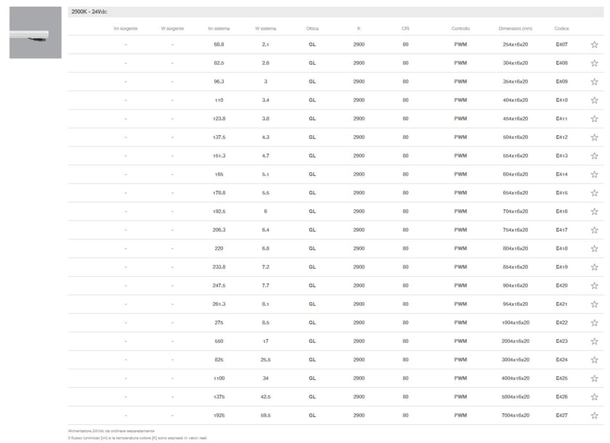Favorite the E419 product variant
The height and width of the screenshot is (443, 610).
click(x=594, y=267)
